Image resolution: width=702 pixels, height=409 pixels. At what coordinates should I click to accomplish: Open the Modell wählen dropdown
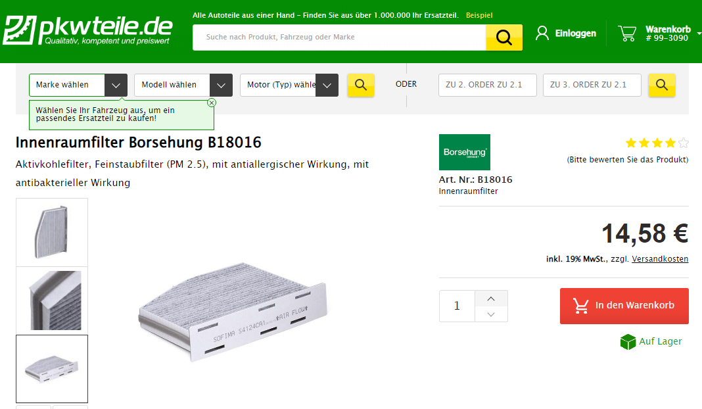click(x=183, y=85)
